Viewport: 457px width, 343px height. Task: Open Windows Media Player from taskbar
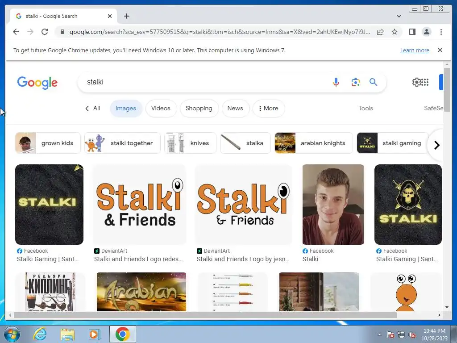pos(94,334)
